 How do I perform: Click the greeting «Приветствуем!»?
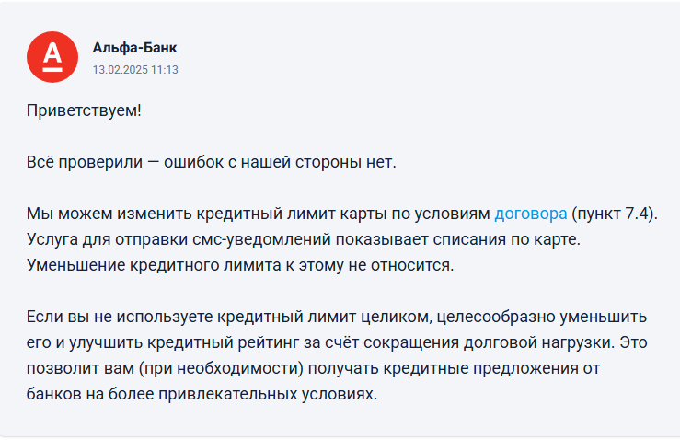pyautogui.click(x=84, y=111)
